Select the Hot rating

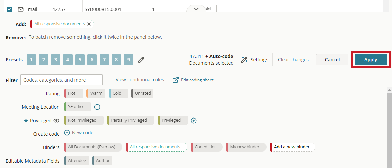pos(74,93)
